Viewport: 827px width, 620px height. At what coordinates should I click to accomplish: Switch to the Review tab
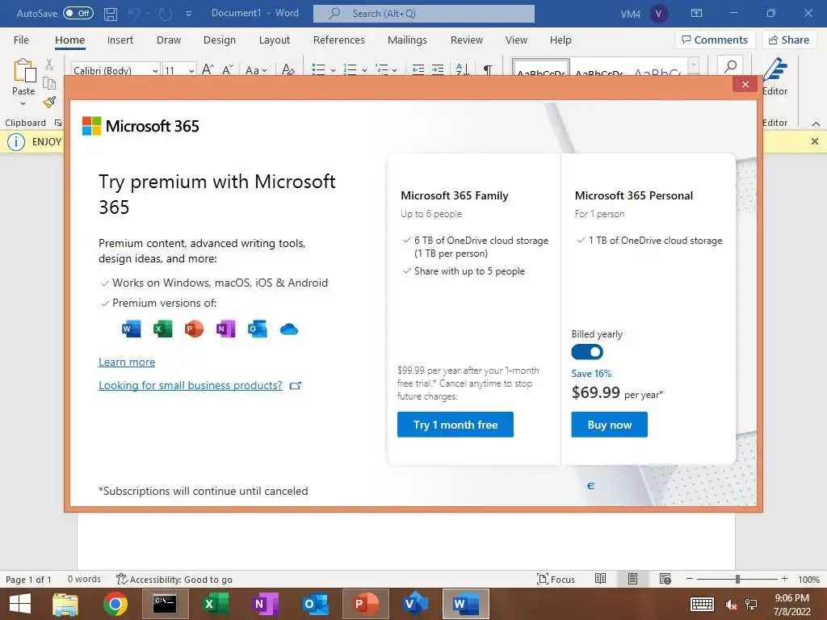click(x=466, y=40)
